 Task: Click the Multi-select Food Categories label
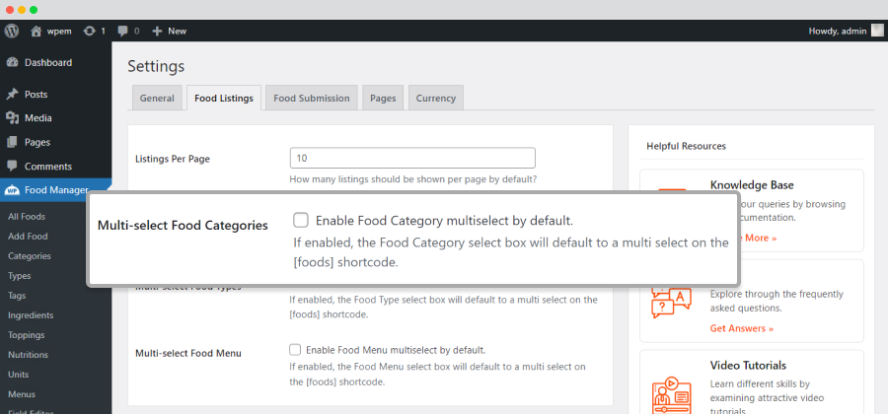[183, 225]
